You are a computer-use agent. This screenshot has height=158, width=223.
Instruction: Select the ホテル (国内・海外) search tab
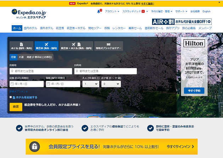tap(22, 46)
